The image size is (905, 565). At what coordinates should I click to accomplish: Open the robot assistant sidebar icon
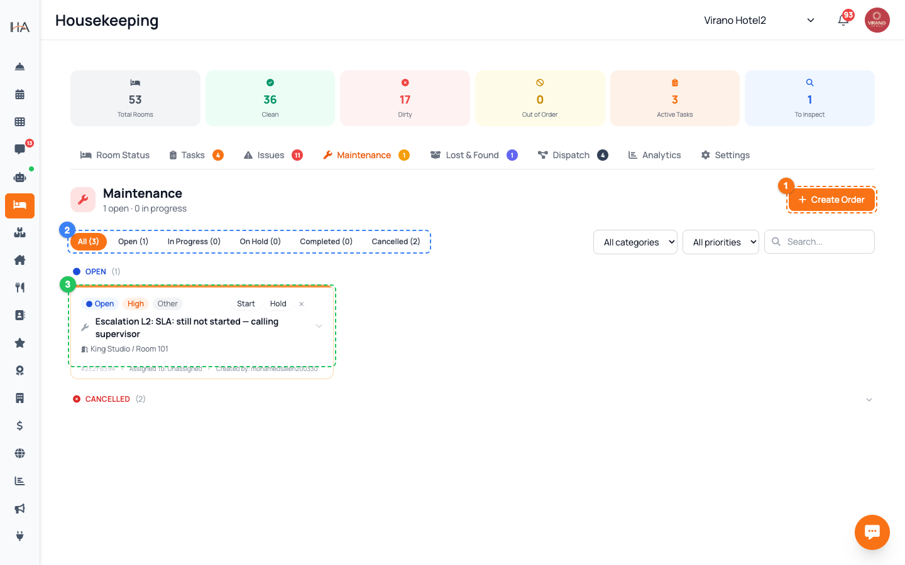[x=19, y=177]
